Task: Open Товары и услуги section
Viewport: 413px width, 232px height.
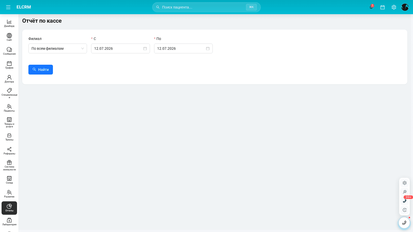Action: [9, 122]
